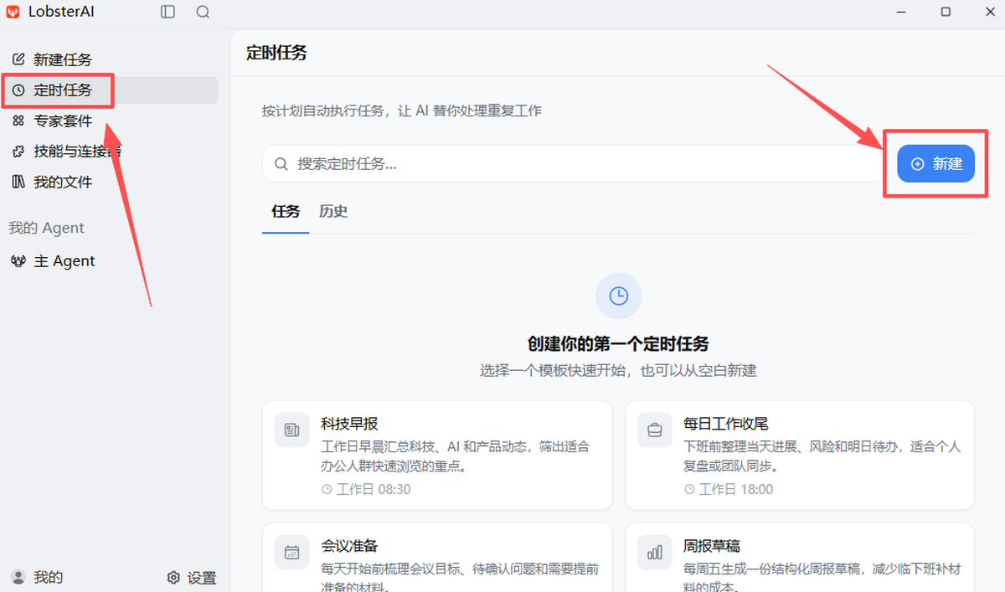Choose the 会议准备 template card
This screenshot has height=592, width=1005.
(437, 557)
